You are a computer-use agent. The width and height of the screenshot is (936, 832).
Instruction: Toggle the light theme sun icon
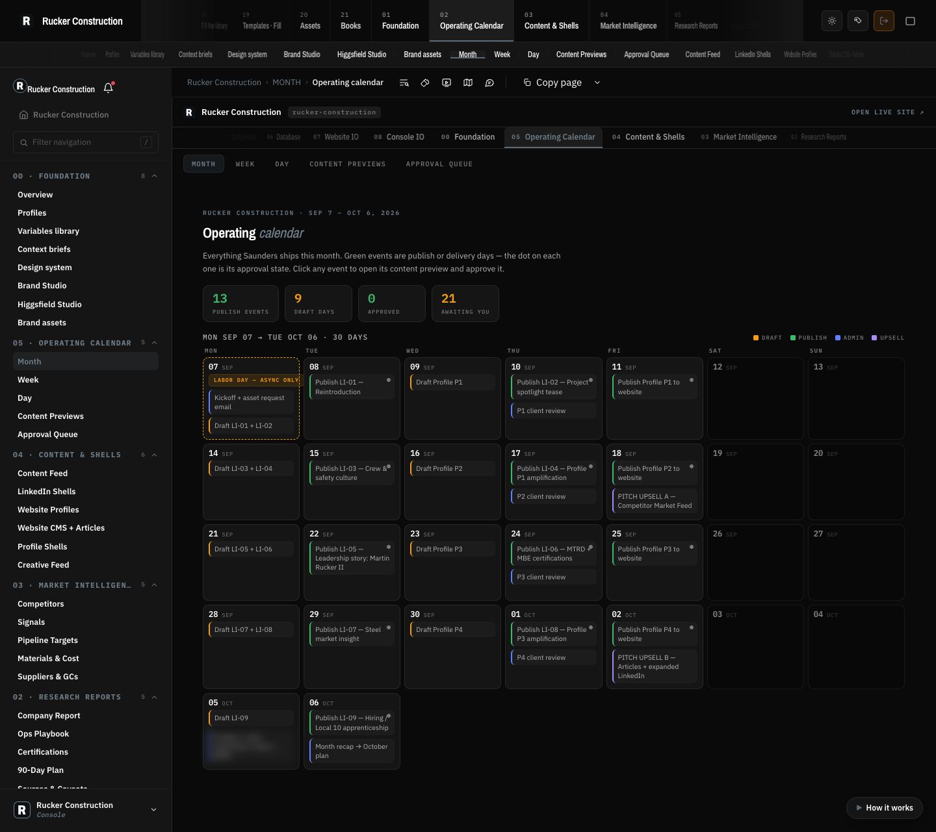[832, 21]
